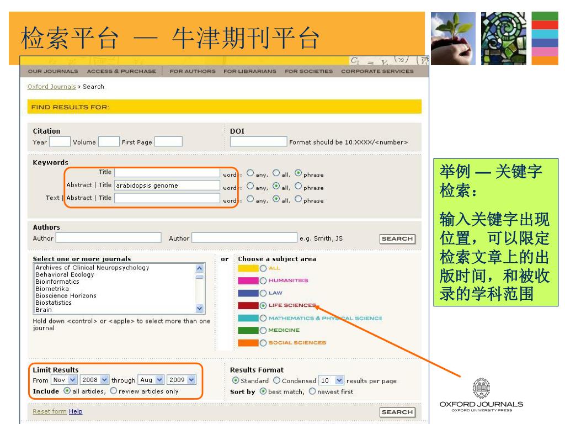Select Bioscience Horizons in the journal list
565x424 pixels.
66,296
